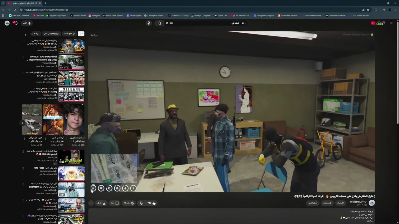Image resolution: width=399 pixels, height=224 pixels.
Task: Open the Chrome extensions puzzle icon
Action: 376,10
